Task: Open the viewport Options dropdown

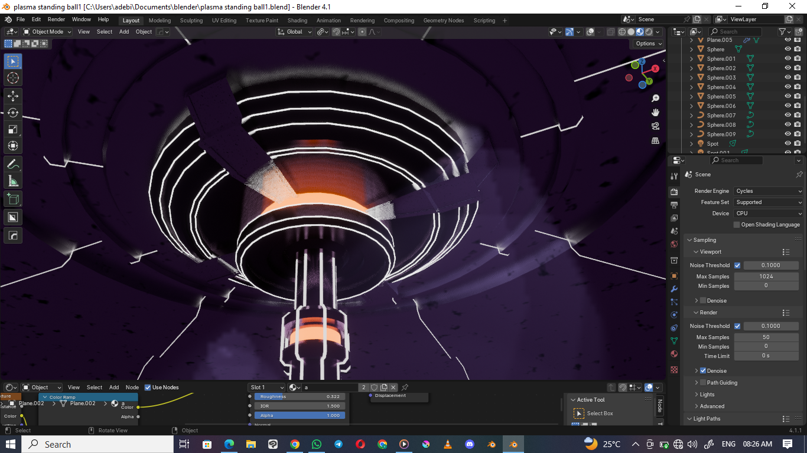Action: point(648,44)
